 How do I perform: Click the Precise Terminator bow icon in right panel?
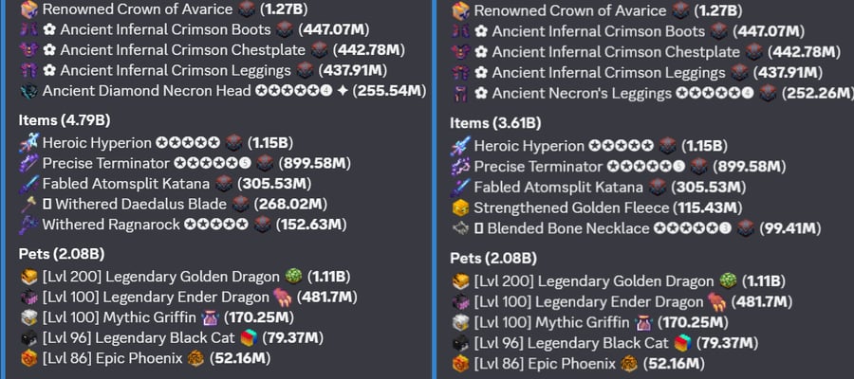pos(461,167)
